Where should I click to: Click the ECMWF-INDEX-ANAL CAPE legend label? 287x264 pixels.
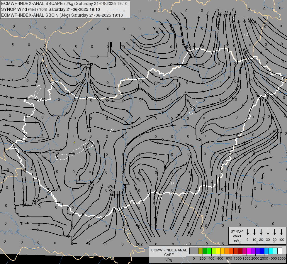coord(169,253)
